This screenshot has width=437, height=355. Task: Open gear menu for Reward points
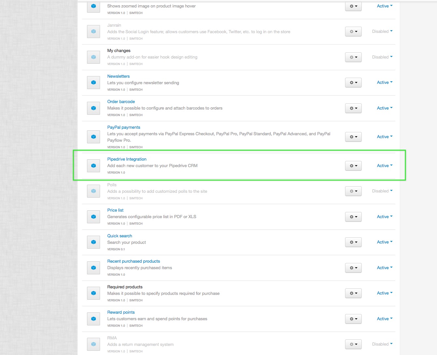click(353, 319)
